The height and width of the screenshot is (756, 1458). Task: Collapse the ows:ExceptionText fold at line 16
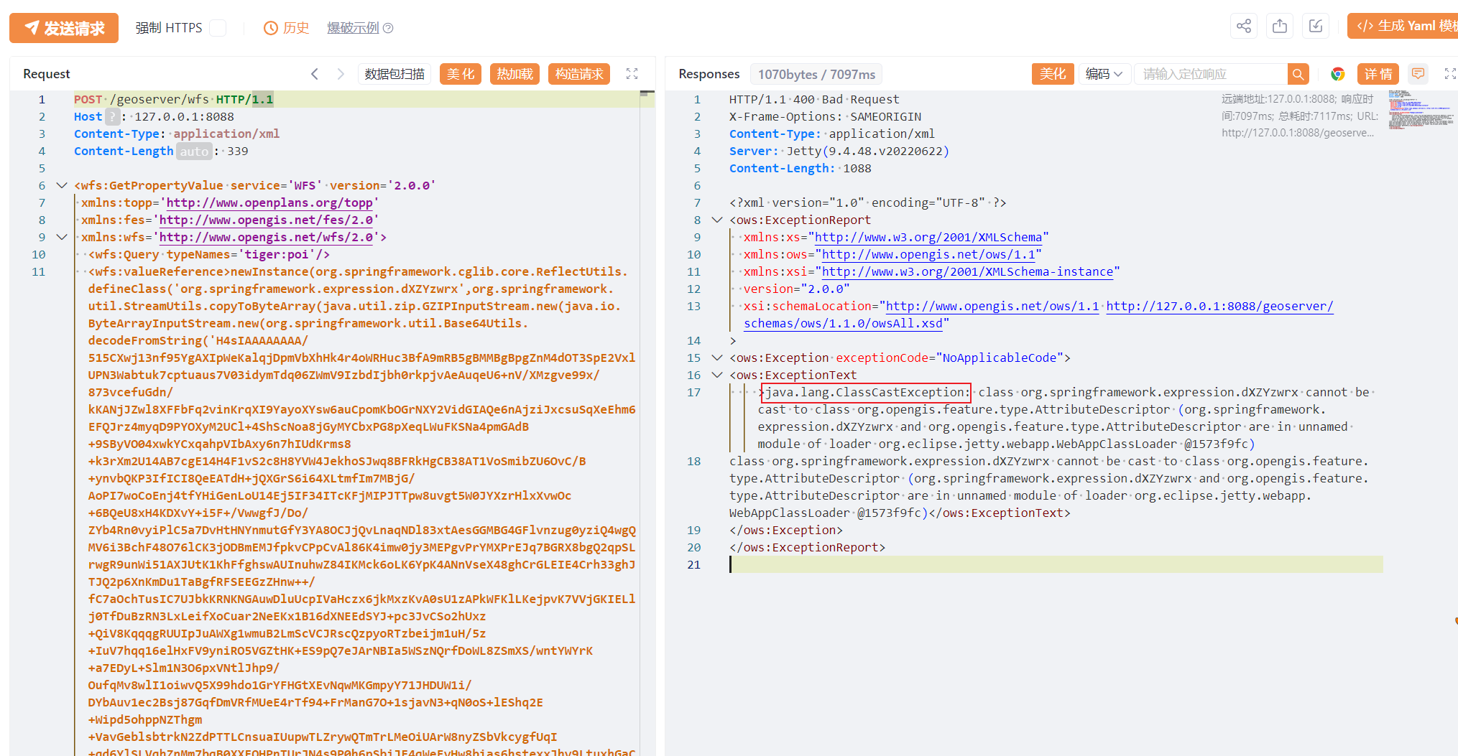click(716, 375)
